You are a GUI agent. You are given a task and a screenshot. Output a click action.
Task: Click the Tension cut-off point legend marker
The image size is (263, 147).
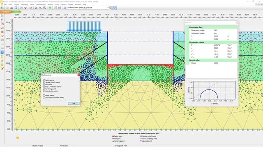[141, 136]
